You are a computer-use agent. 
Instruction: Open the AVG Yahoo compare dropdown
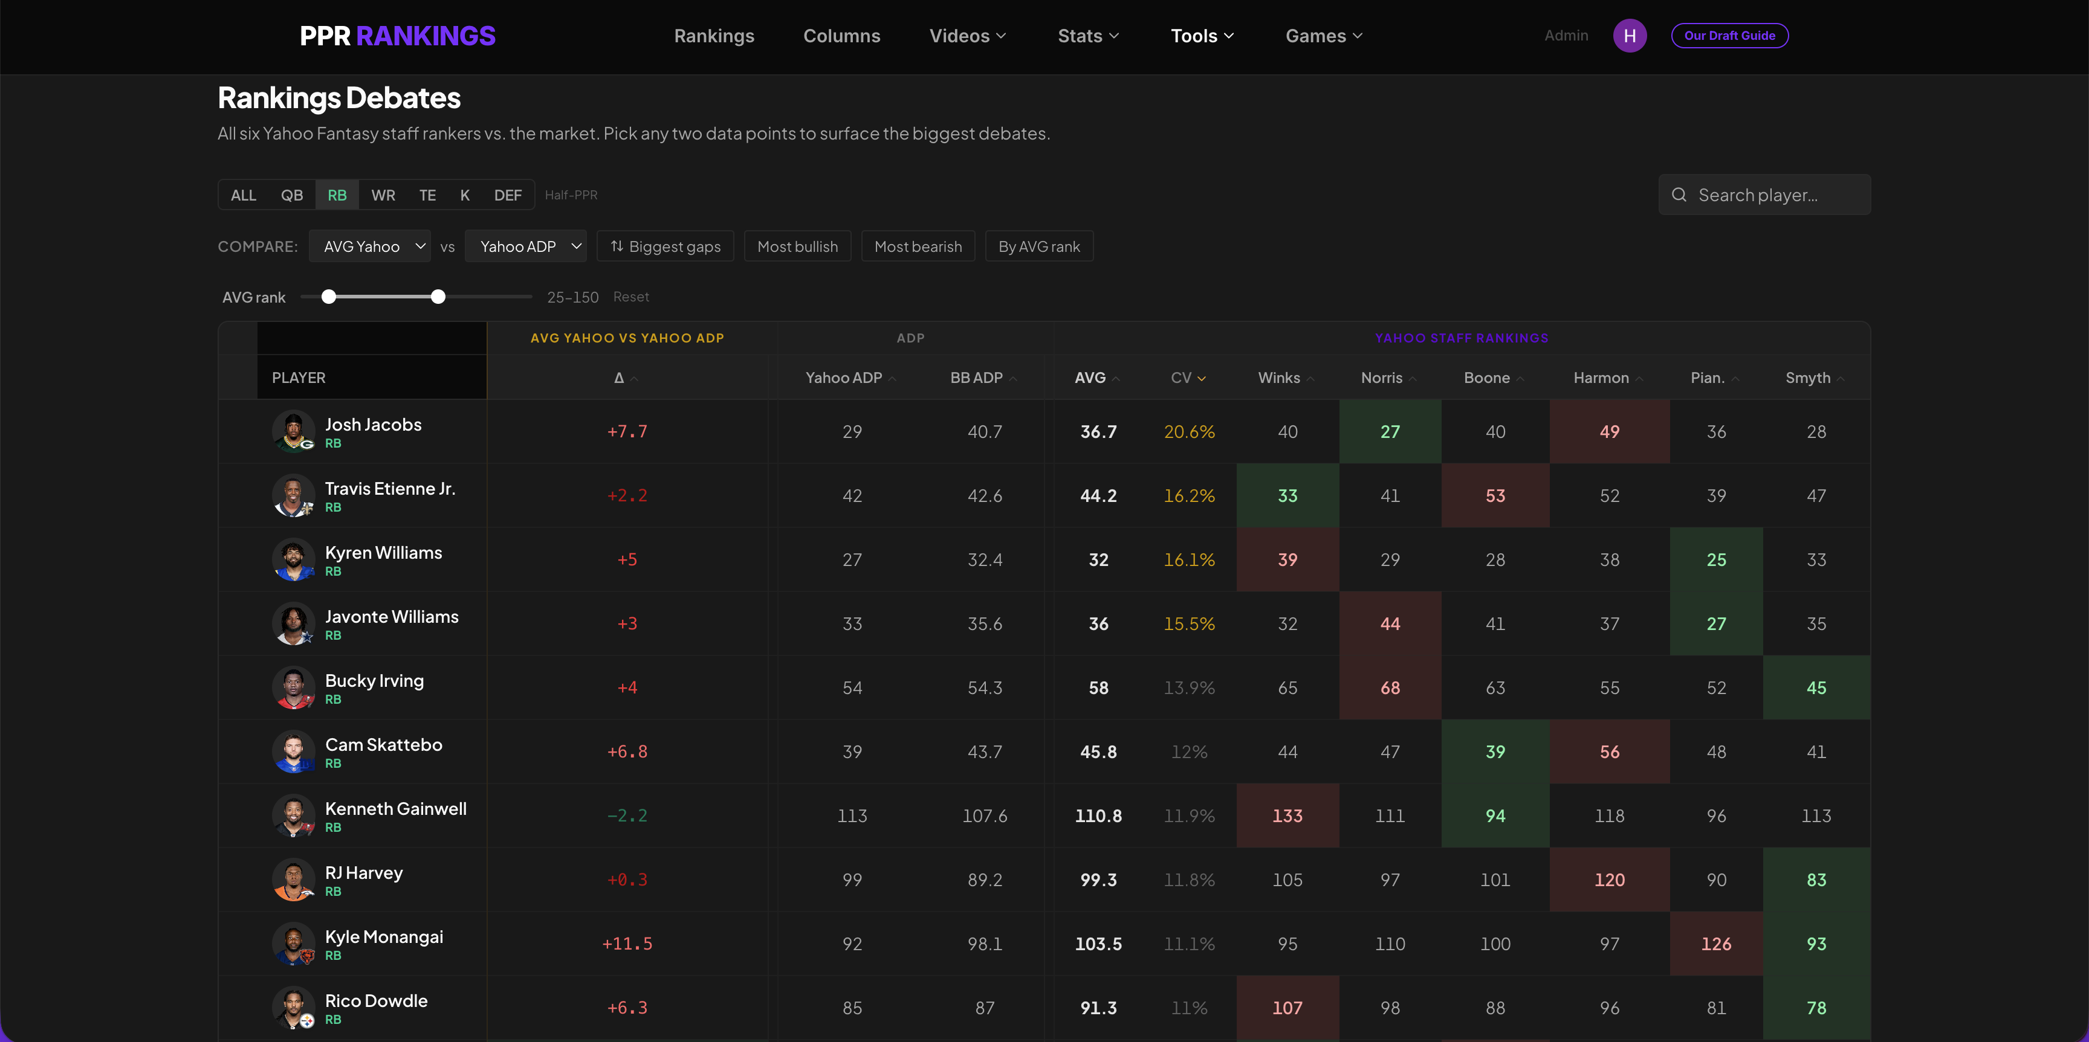tap(370, 246)
